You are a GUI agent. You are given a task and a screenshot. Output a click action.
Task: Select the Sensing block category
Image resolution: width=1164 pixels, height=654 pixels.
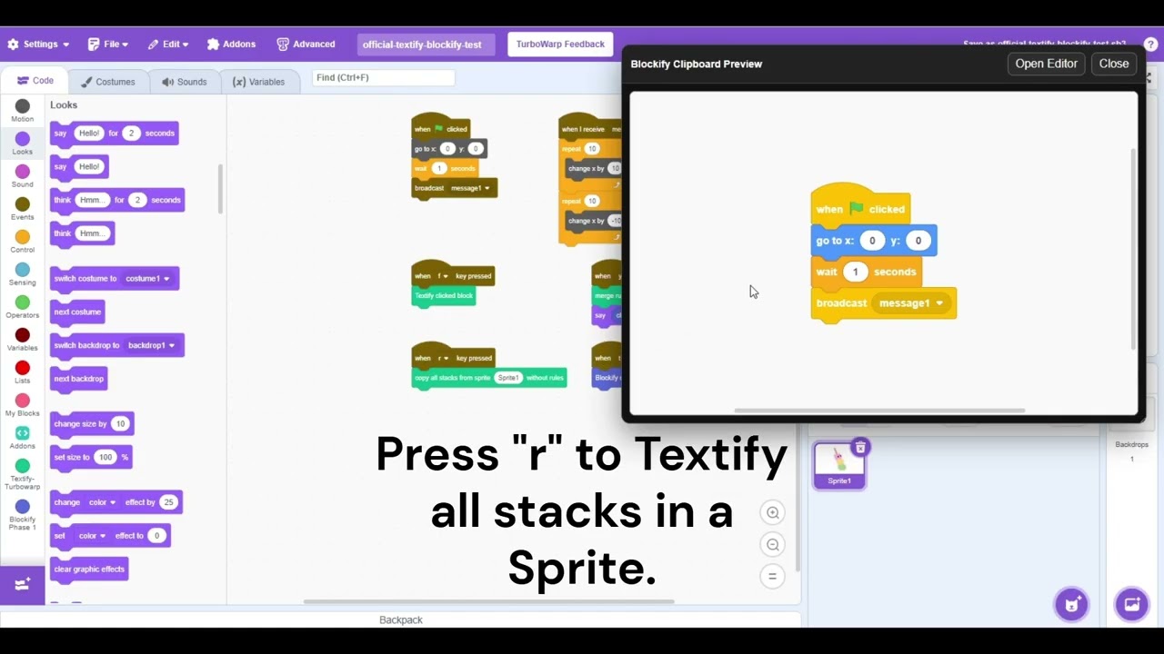coord(23,274)
